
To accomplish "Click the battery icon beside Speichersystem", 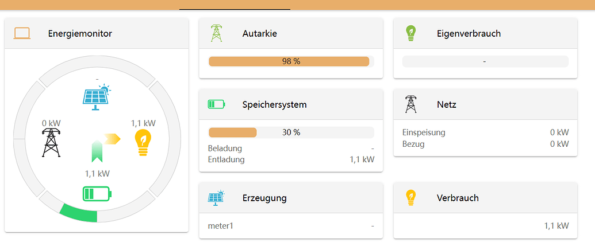I will (216, 104).
